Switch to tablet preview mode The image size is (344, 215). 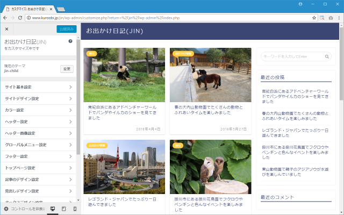63,209
